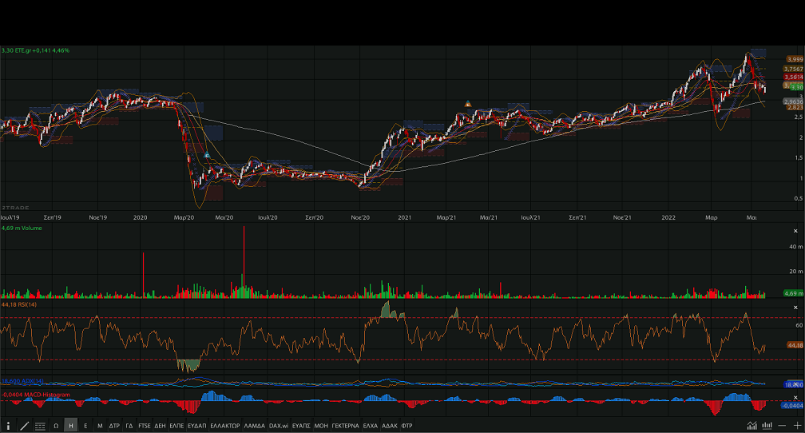Close the RSI(14) indicator panel
Viewport: 805px width, 433px height.
pyautogui.click(x=795, y=307)
